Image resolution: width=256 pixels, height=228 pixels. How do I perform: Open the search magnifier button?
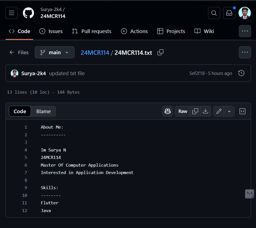click(x=214, y=13)
